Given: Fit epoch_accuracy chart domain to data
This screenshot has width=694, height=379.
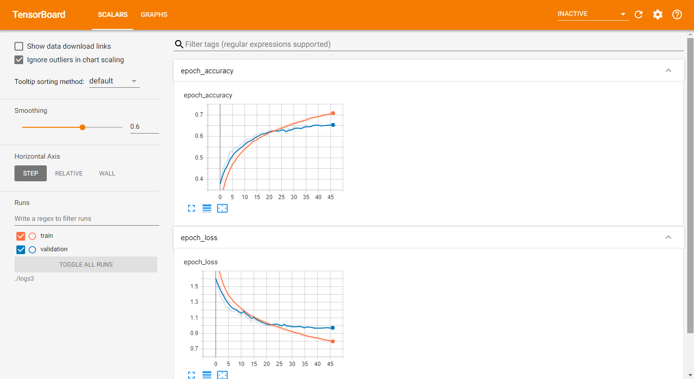Looking at the screenshot, I should [x=222, y=208].
